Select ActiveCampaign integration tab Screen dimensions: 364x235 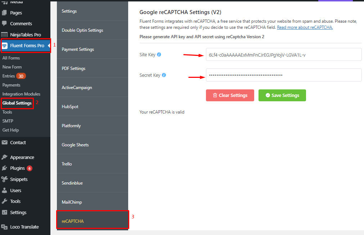tap(93, 87)
